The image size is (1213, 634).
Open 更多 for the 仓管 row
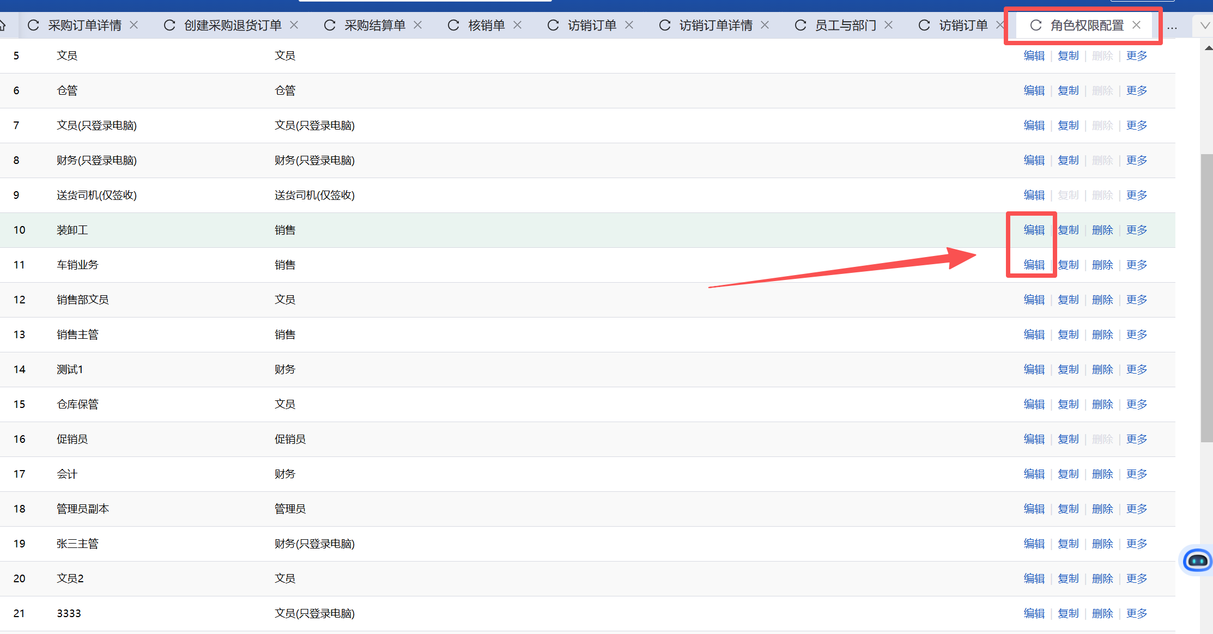point(1137,90)
